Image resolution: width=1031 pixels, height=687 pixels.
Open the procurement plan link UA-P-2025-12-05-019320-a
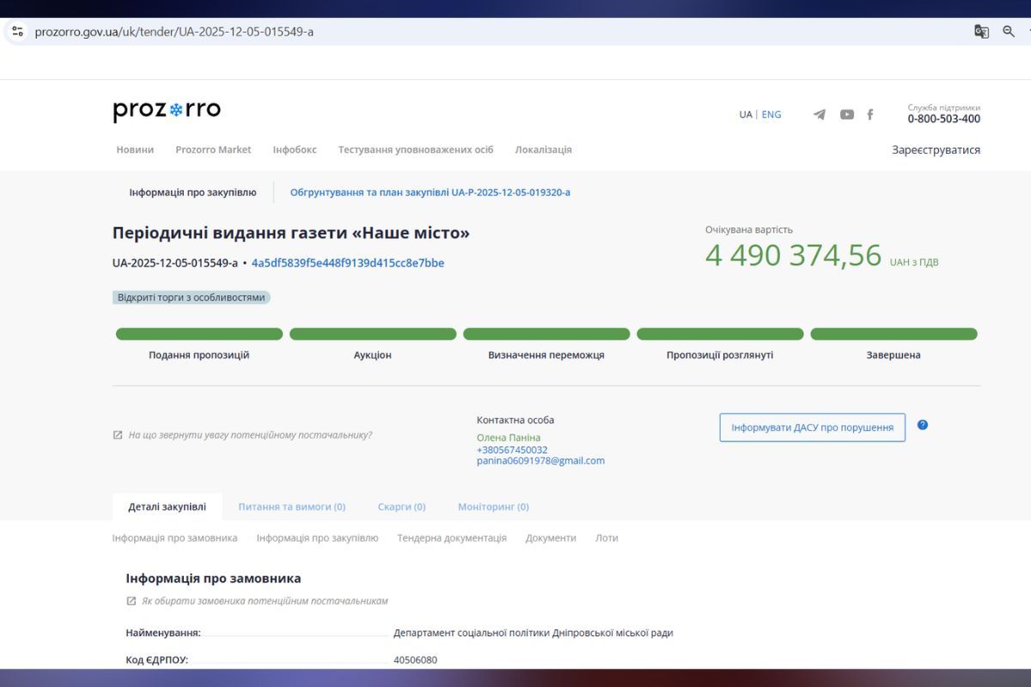tap(430, 192)
